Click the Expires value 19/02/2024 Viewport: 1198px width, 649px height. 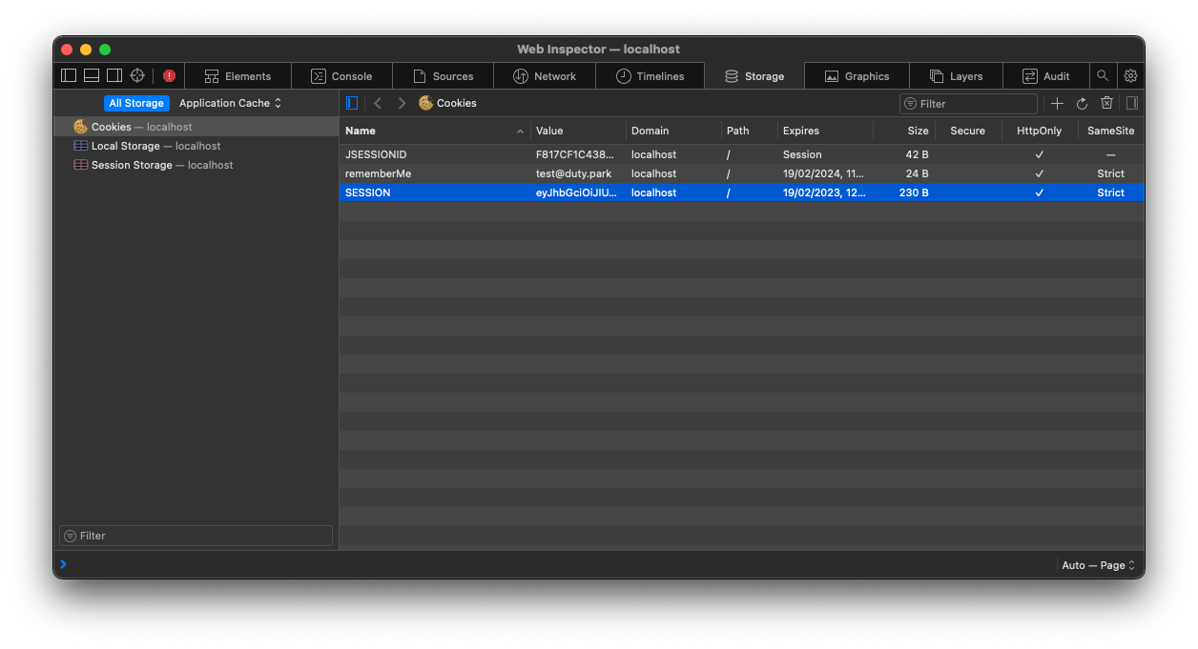tap(823, 173)
